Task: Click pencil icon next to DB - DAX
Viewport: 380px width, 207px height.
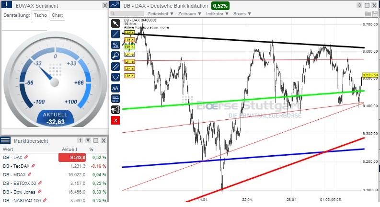Action: [26, 157]
